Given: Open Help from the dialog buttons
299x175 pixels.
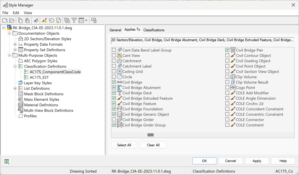Looking at the screenshot, I should (x=283, y=161).
